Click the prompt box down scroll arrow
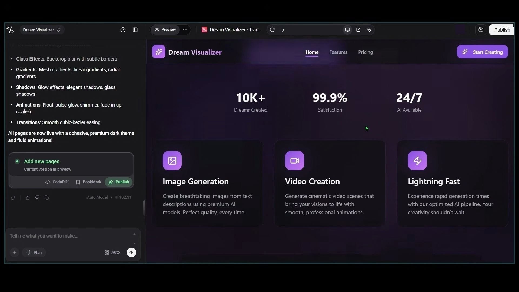 pos(134,243)
